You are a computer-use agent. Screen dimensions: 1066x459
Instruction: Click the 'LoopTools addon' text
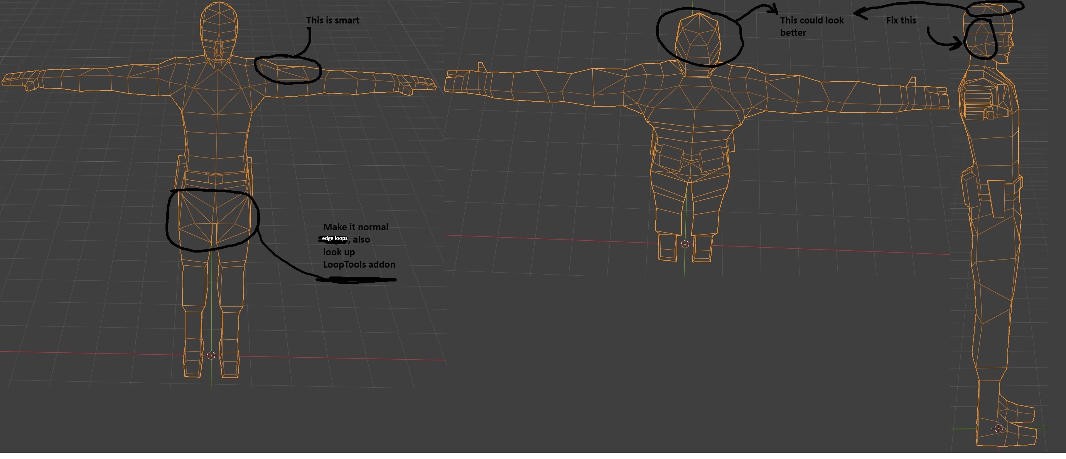coord(359,265)
